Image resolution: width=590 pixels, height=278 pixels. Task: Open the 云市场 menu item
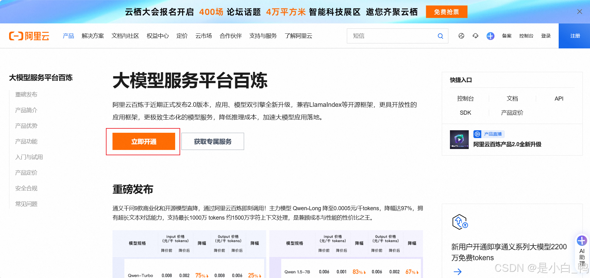coord(204,36)
